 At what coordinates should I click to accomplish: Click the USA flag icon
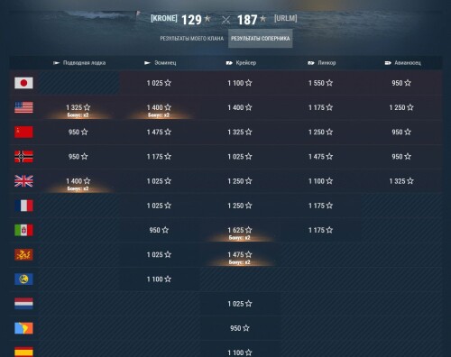23,107
